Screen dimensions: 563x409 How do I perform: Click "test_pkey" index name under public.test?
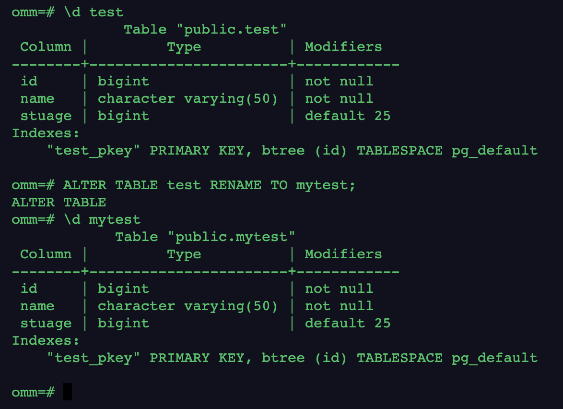pos(94,150)
